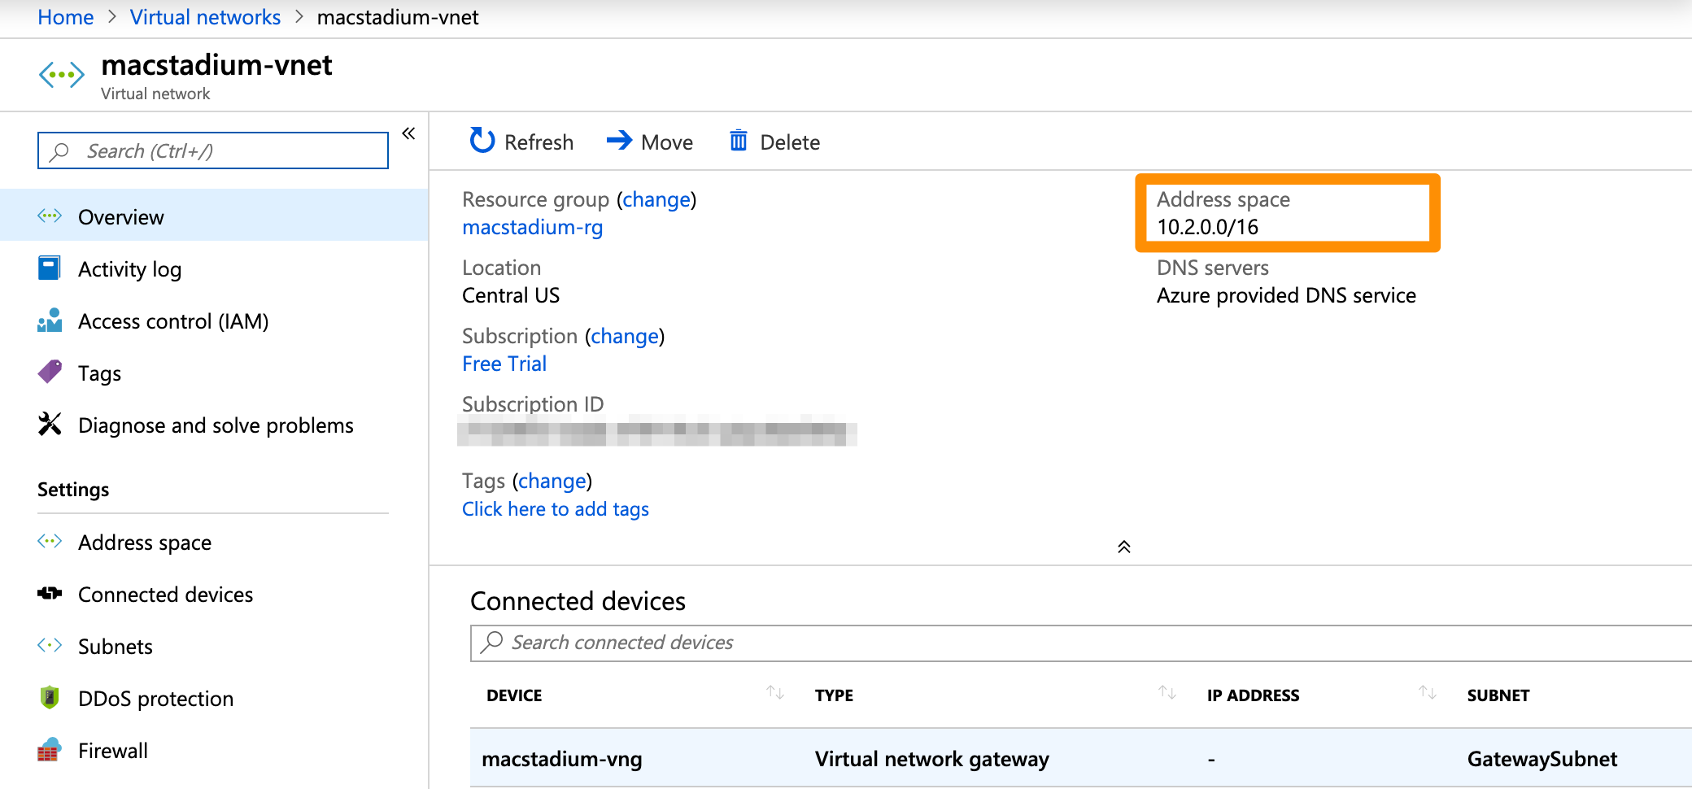
Task: Click the purple Tags icon
Action: click(x=49, y=373)
